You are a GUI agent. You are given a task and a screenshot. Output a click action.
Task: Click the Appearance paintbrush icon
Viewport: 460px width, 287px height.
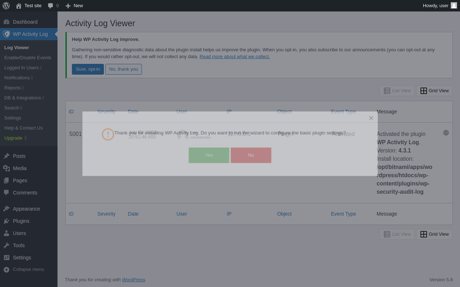6,209
